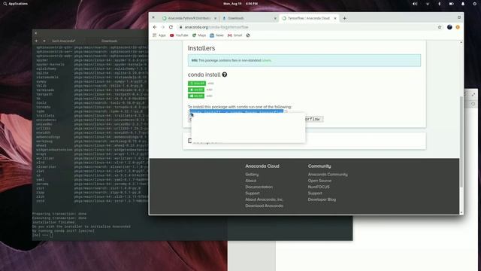
Task: Select the terminal's bash Anaconda tab
Action: click(x=63, y=41)
